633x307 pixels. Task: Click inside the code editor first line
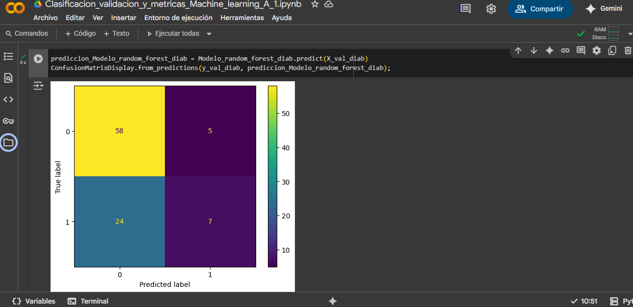[210, 59]
